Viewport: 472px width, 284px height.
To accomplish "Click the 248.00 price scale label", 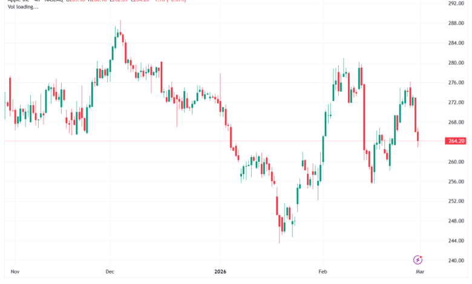I will point(456,221).
